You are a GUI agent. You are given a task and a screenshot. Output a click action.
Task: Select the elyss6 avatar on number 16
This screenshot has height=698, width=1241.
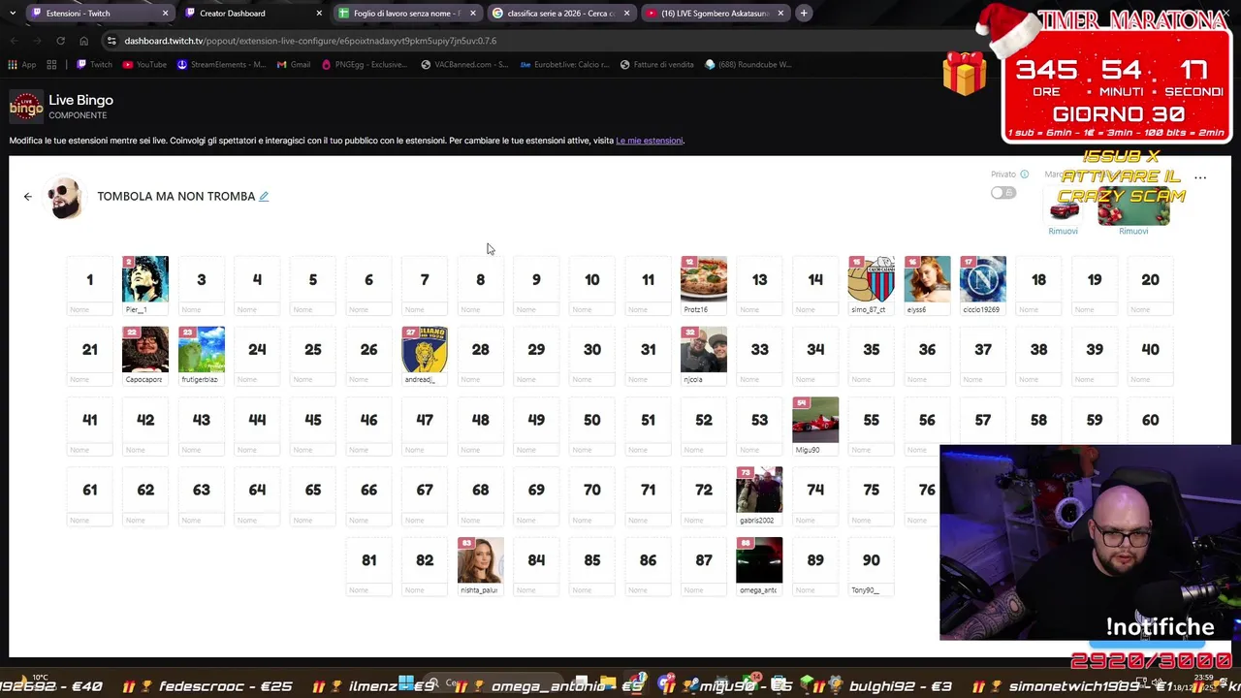click(x=927, y=279)
